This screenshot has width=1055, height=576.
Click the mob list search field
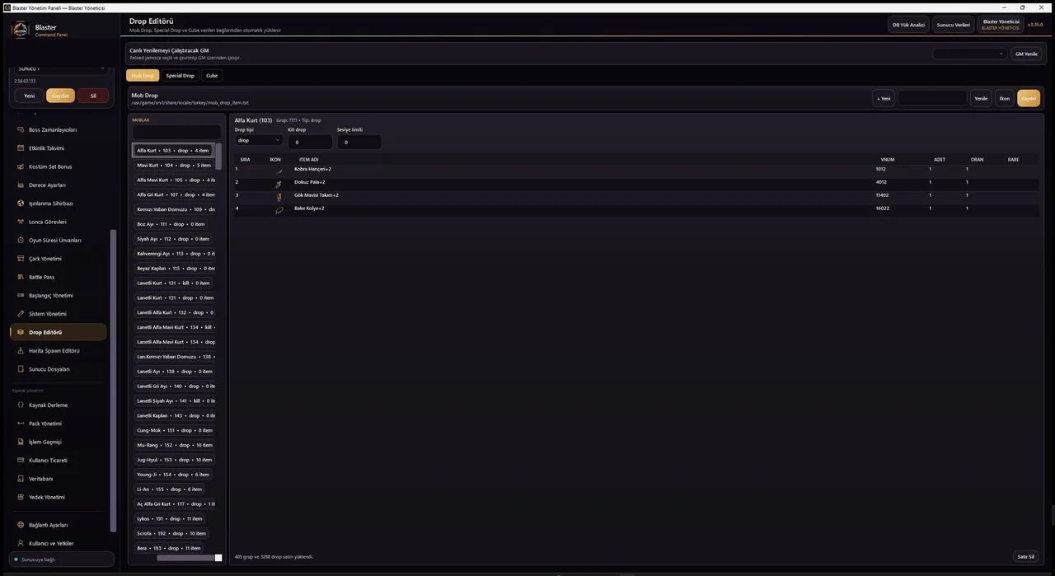pyautogui.click(x=176, y=132)
